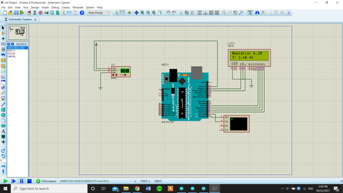Screen dimensions: 343x193
Task: Click the Search and Tag binoculars icon
Action: pos(257,13)
